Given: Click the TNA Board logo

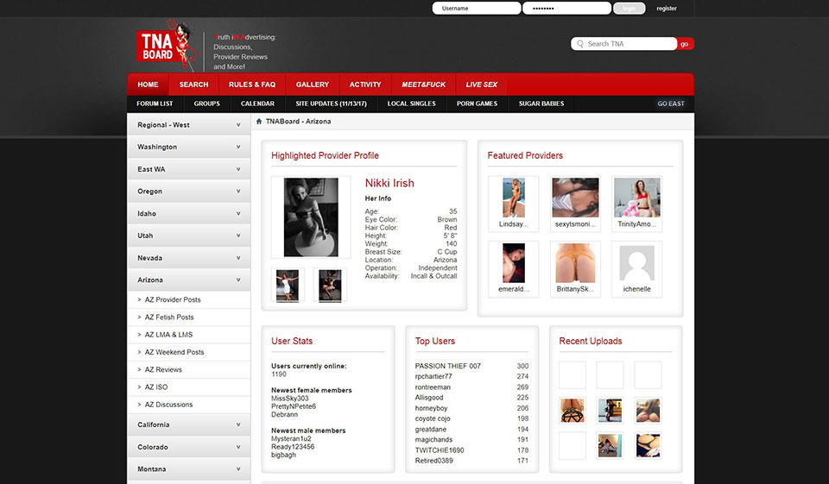Looking at the screenshot, I should click(x=163, y=45).
